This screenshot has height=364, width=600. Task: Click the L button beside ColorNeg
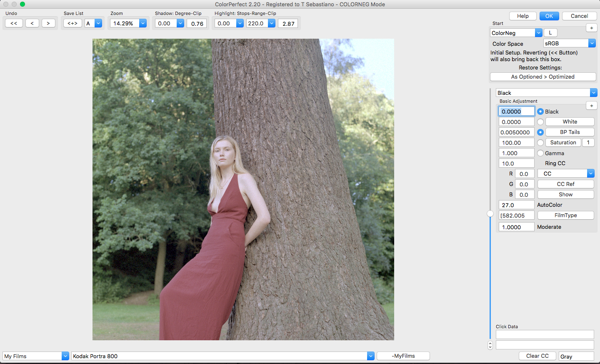click(550, 32)
